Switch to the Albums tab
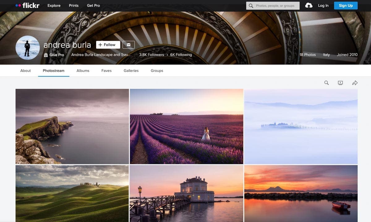 (x=83, y=71)
